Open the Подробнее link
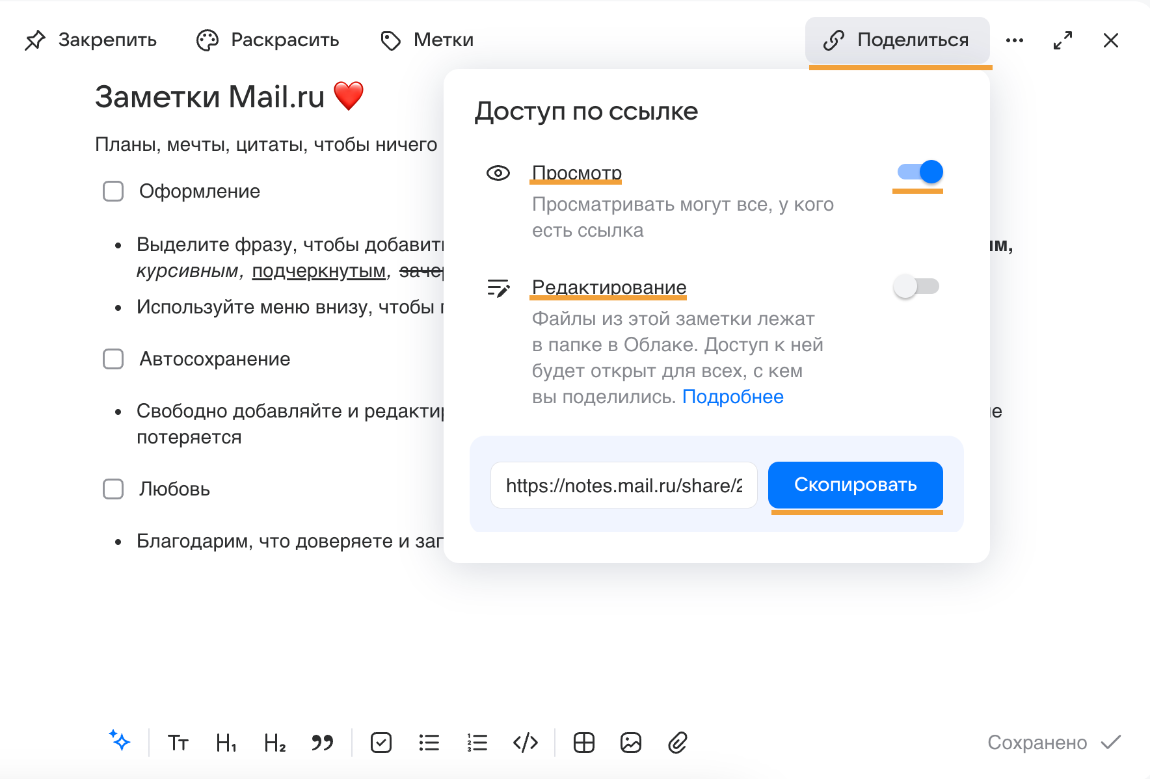1150x779 pixels. click(x=732, y=397)
